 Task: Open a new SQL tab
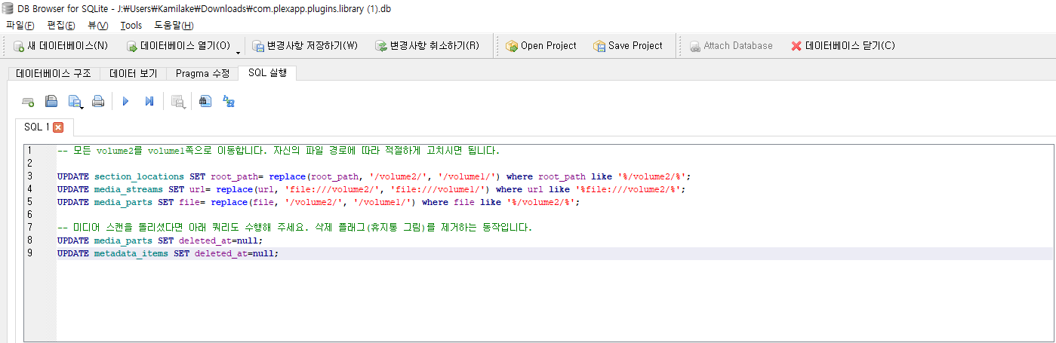pos(28,101)
